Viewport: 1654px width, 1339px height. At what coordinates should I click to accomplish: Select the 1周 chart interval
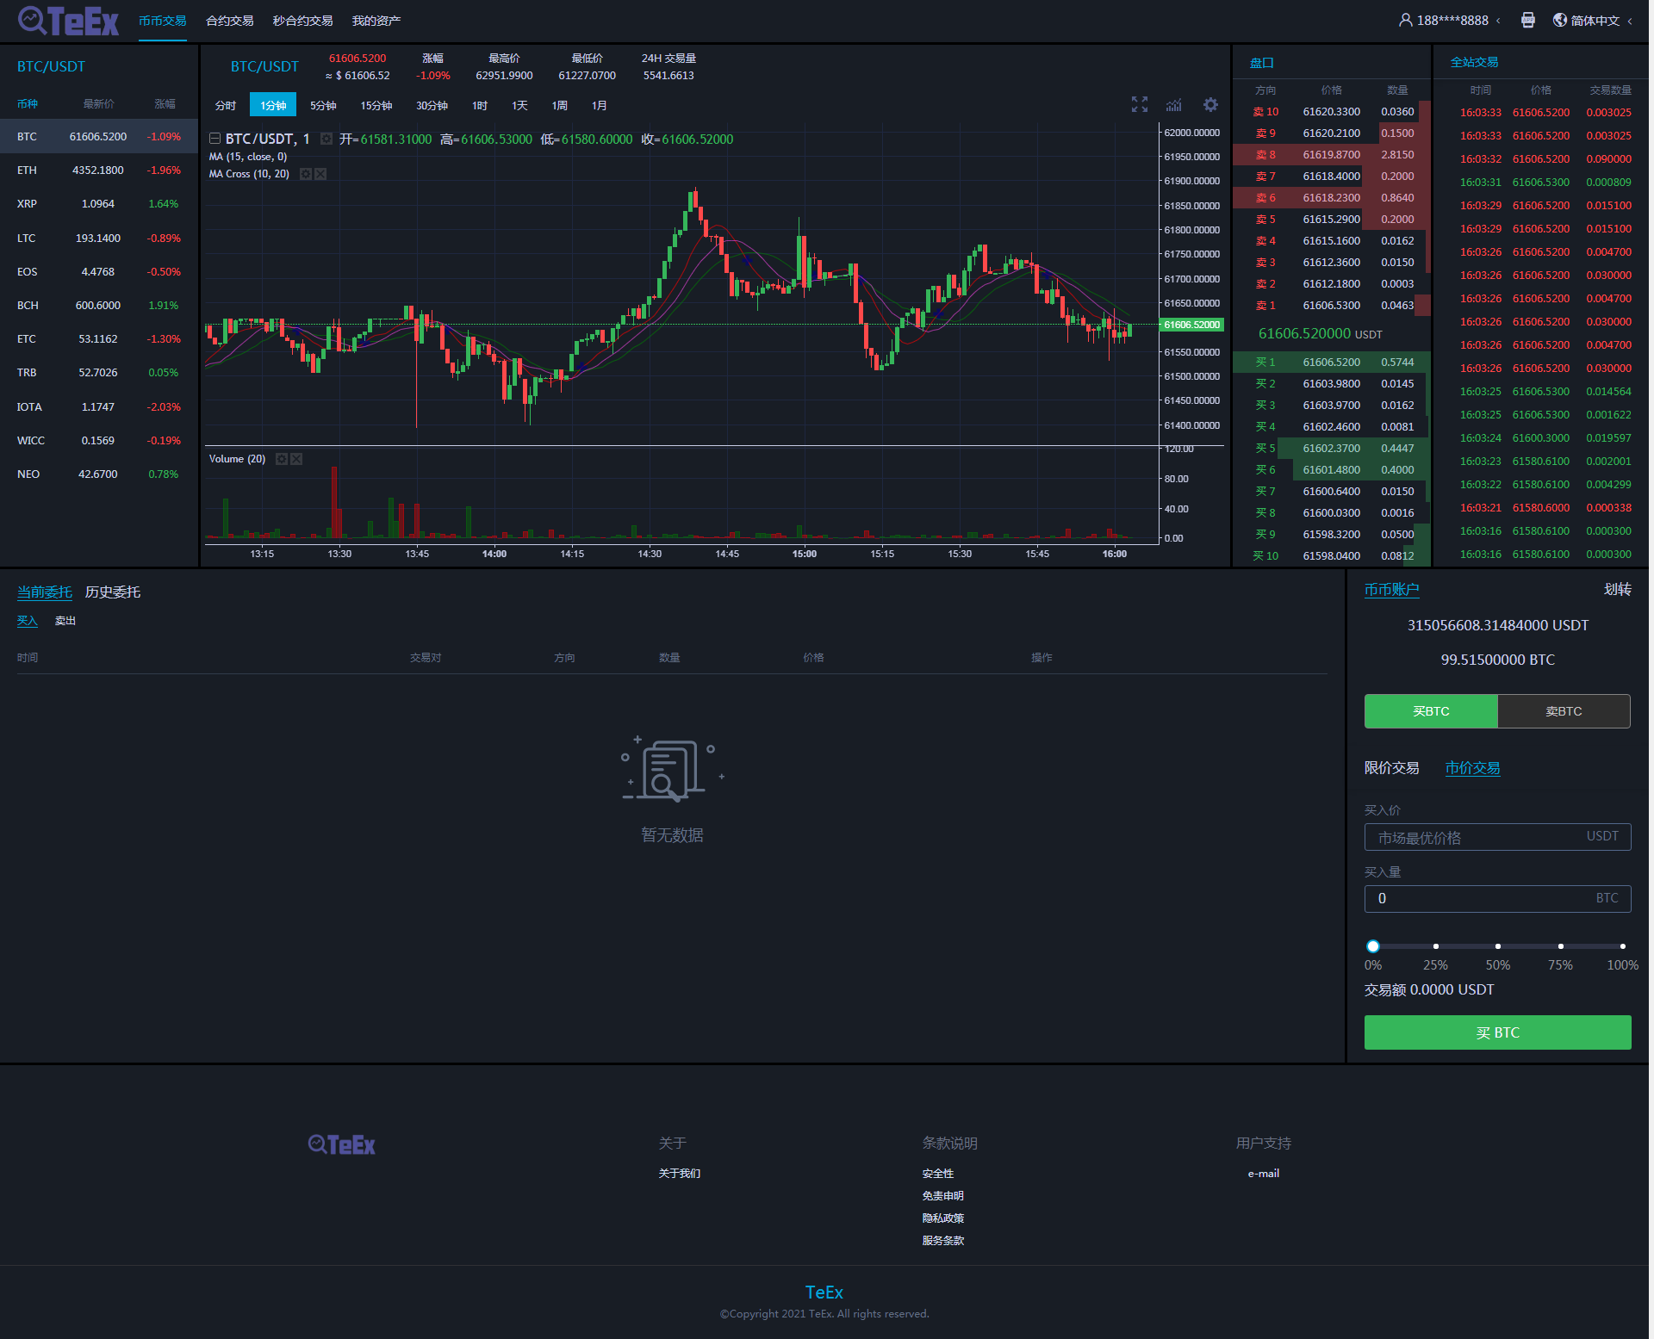[x=559, y=105]
